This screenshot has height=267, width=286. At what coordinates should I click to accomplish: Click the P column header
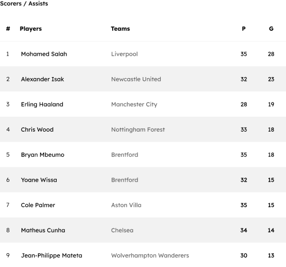pyautogui.click(x=244, y=29)
